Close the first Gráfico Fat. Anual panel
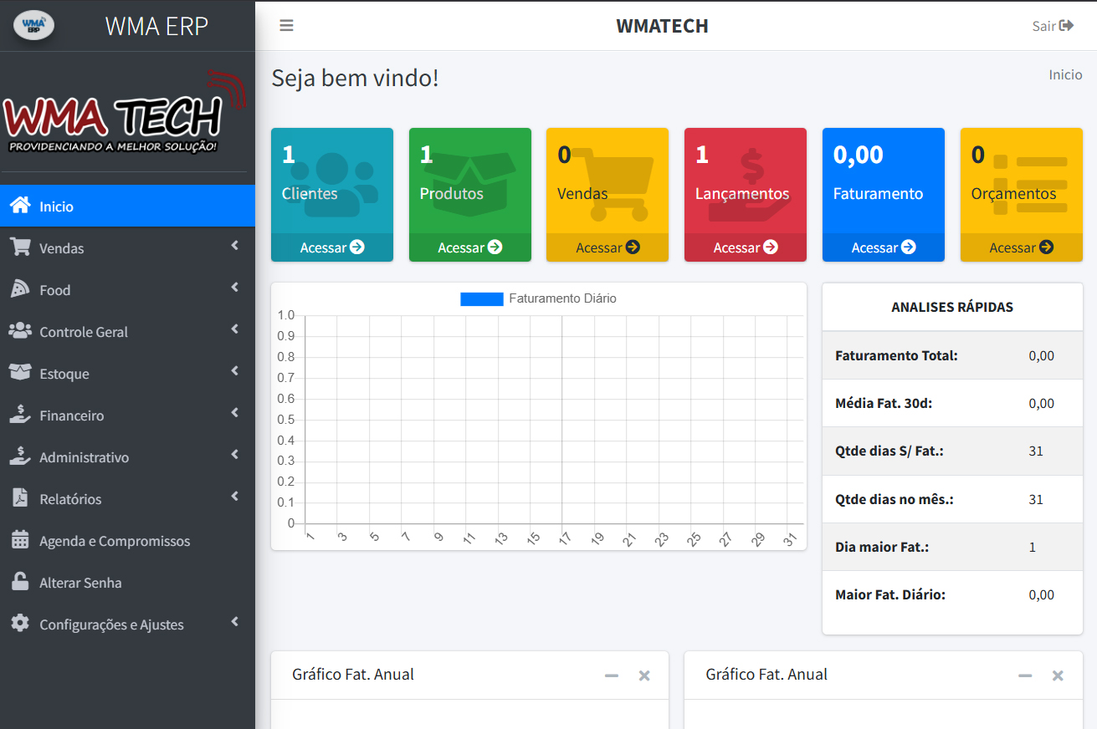This screenshot has height=729, width=1097. coord(644,675)
